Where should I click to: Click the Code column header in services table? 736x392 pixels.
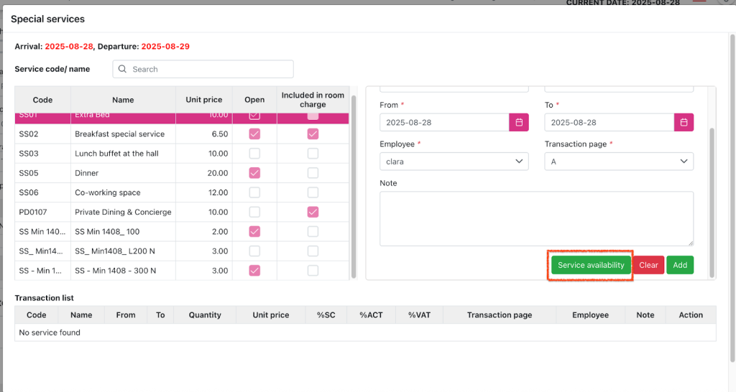click(x=42, y=100)
